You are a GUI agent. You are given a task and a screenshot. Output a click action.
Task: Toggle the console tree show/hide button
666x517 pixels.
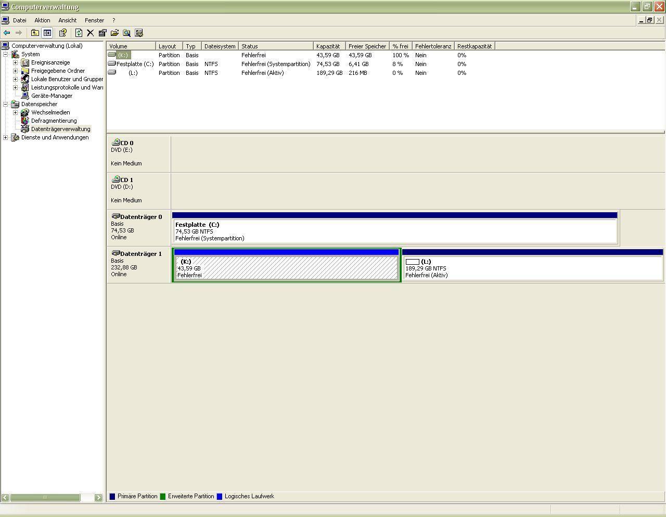[47, 33]
